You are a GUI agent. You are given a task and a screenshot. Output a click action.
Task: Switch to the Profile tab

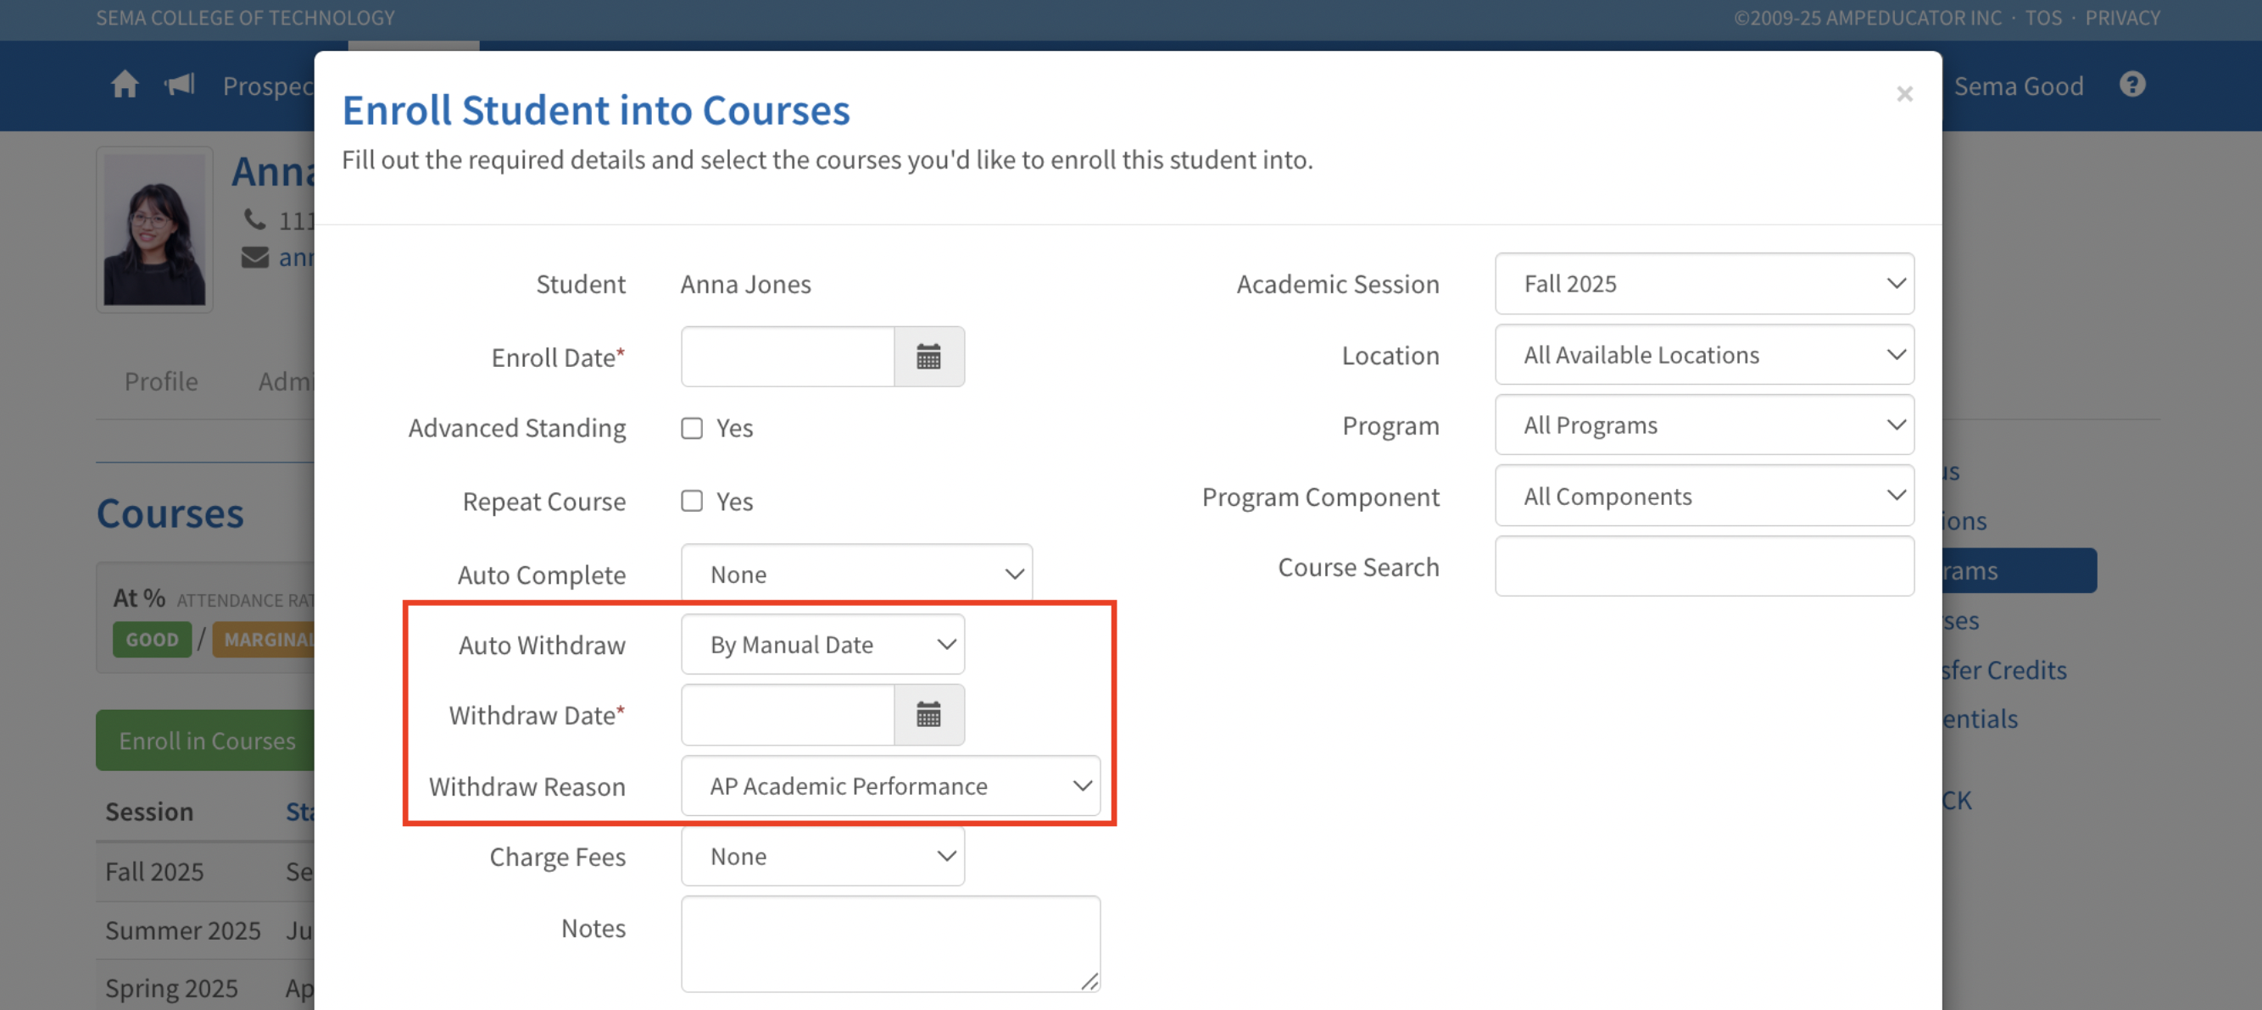[x=161, y=381]
